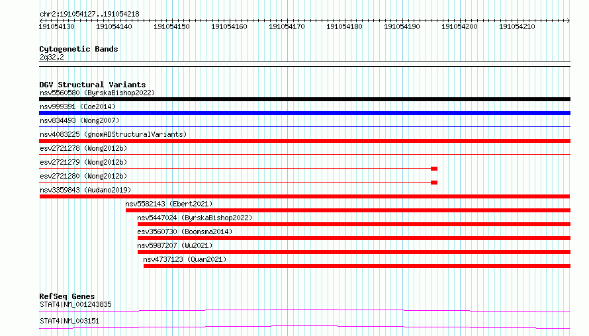Click ruler tick label 191054150
The height and width of the screenshot is (336, 589).
click(x=171, y=26)
